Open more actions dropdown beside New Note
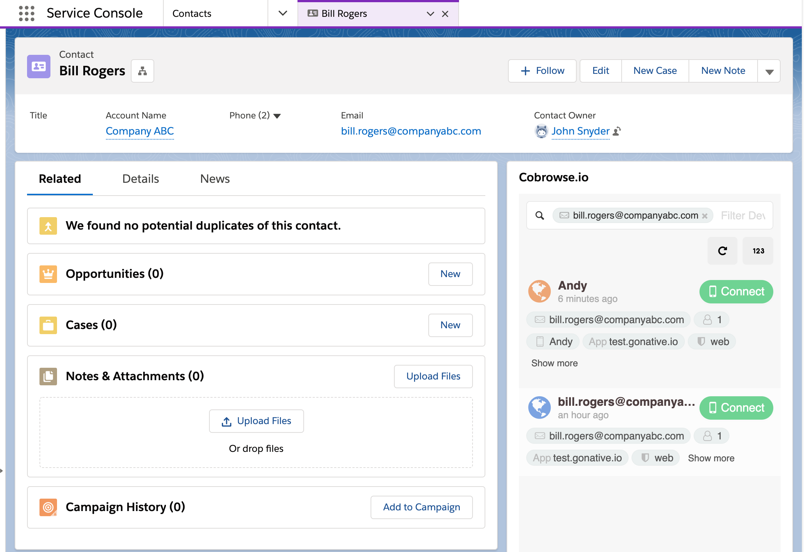804x552 pixels. click(769, 71)
